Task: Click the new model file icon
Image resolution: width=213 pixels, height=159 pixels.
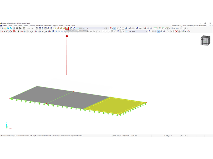Action: pyautogui.click(x=3, y=28)
